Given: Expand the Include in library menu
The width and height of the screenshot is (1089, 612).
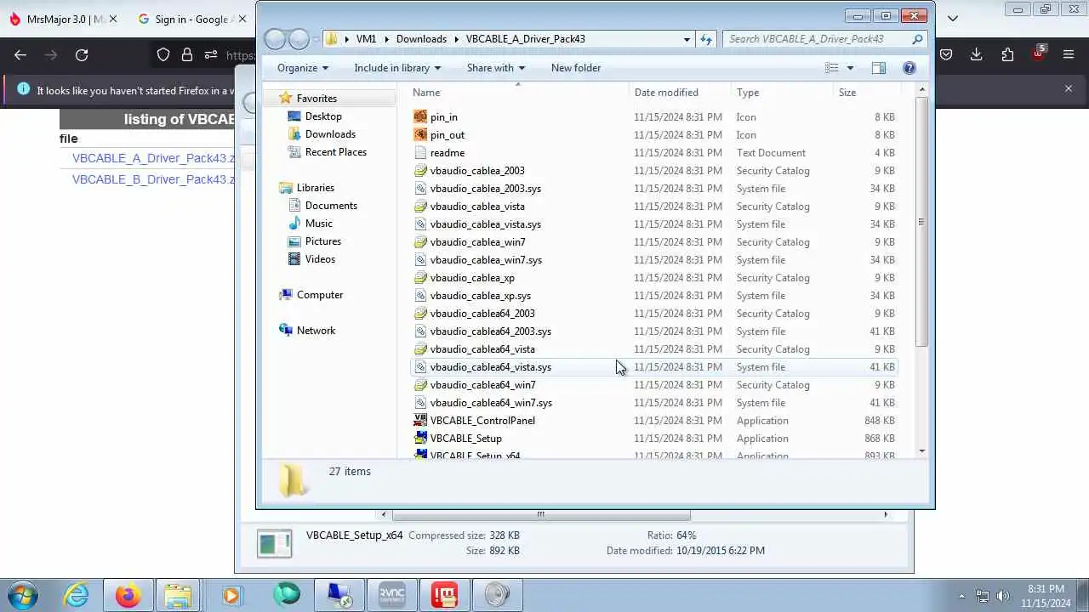Looking at the screenshot, I should pyautogui.click(x=397, y=68).
